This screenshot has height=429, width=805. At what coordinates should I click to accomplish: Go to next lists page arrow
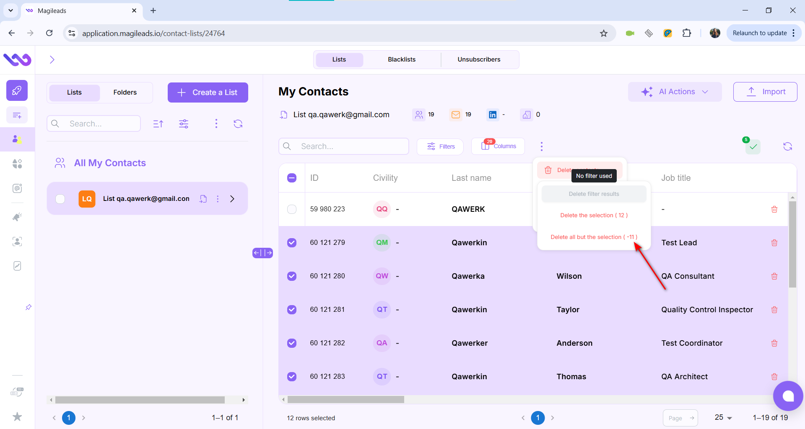point(83,418)
